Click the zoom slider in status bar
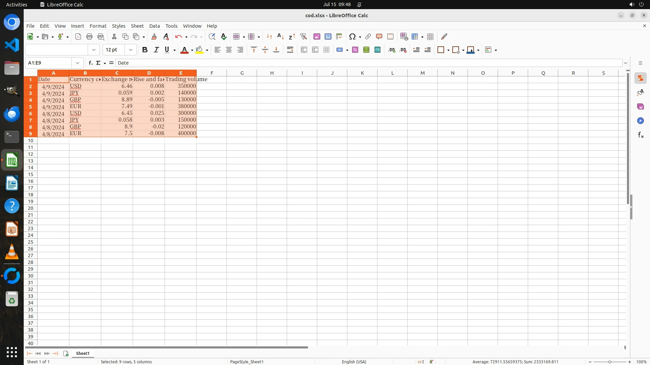This screenshot has height=365, width=650. [x=609, y=362]
